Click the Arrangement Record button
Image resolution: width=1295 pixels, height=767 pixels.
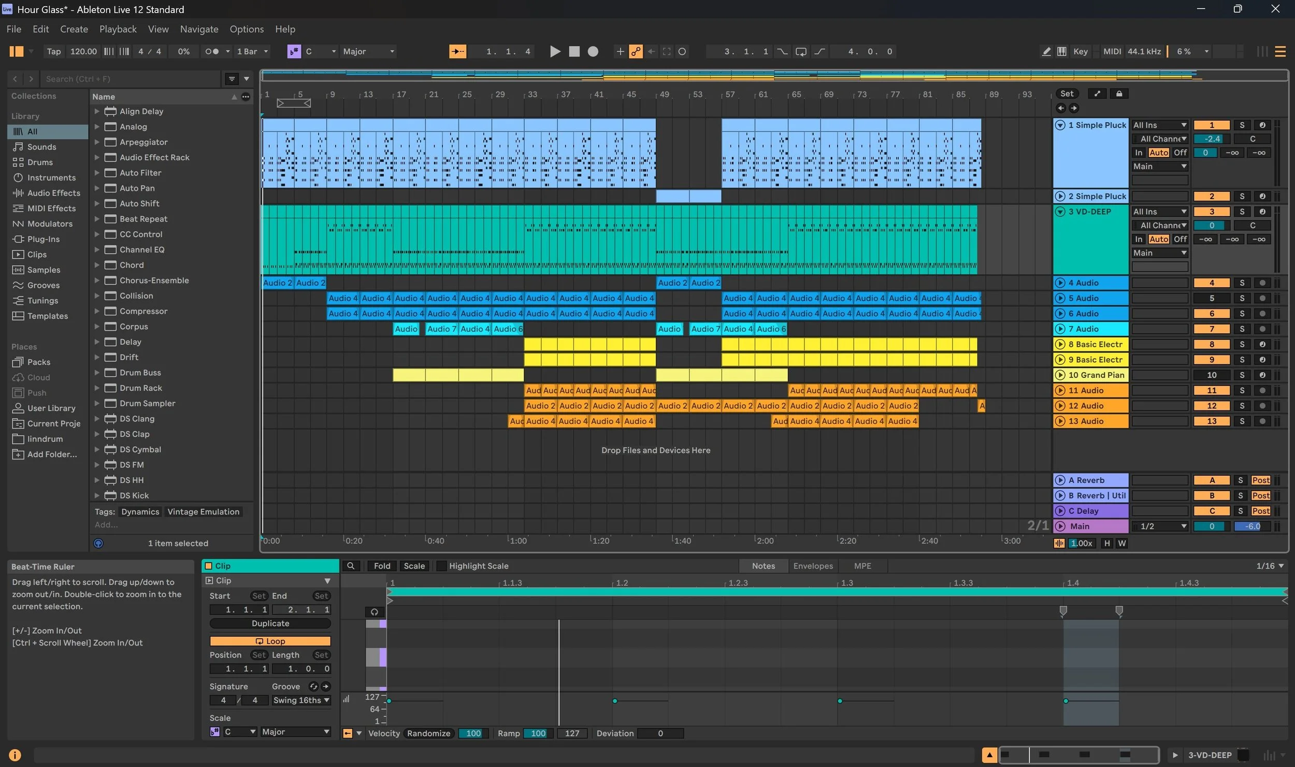click(593, 51)
